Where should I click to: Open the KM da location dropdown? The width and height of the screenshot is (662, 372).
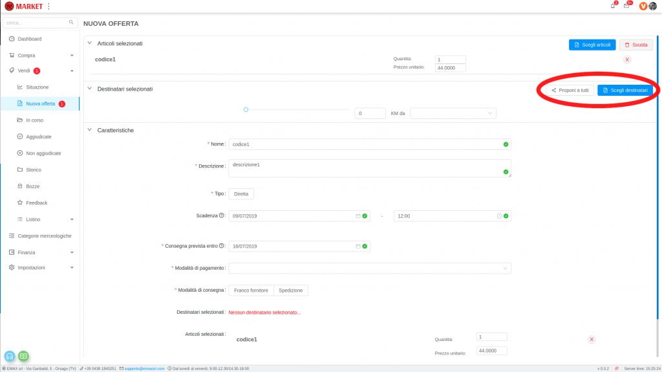tap(453, 113)
